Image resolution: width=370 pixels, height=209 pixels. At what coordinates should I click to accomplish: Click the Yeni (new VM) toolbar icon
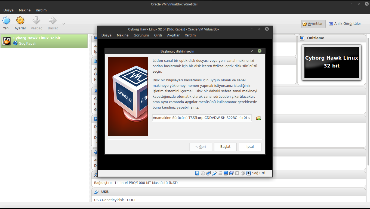[x=6, y=20]
